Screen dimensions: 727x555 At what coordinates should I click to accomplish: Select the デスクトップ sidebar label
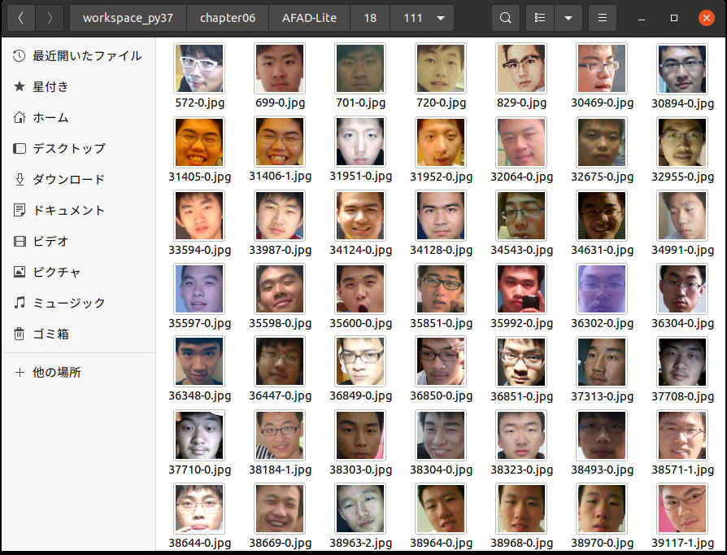pyautogui.click(x=69, y=148)
